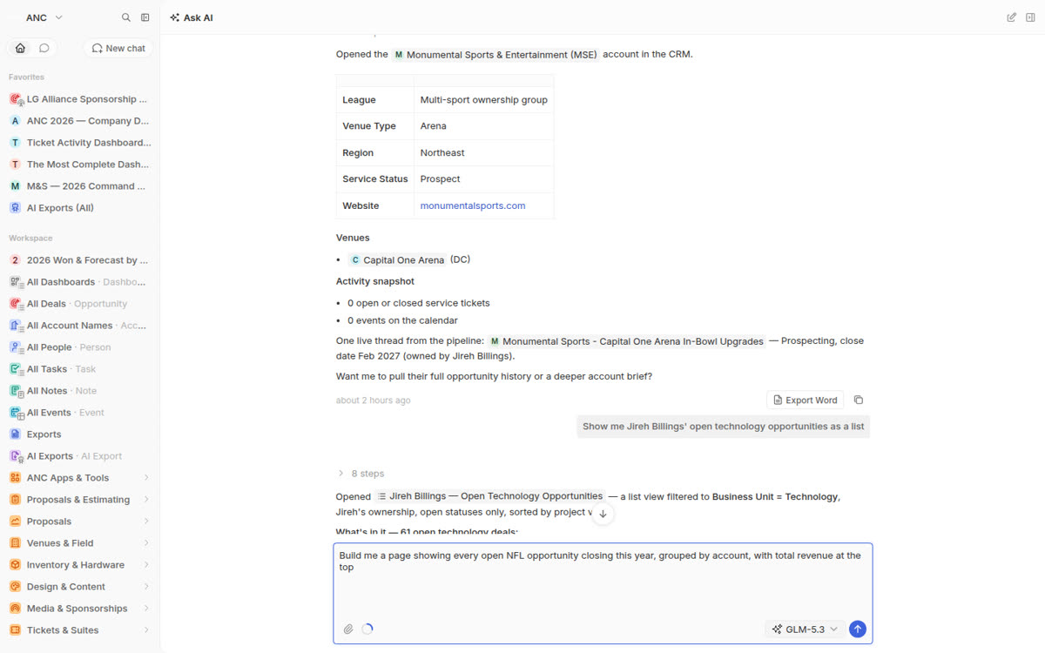Click the All Dashboards icon

coord(16,282)
